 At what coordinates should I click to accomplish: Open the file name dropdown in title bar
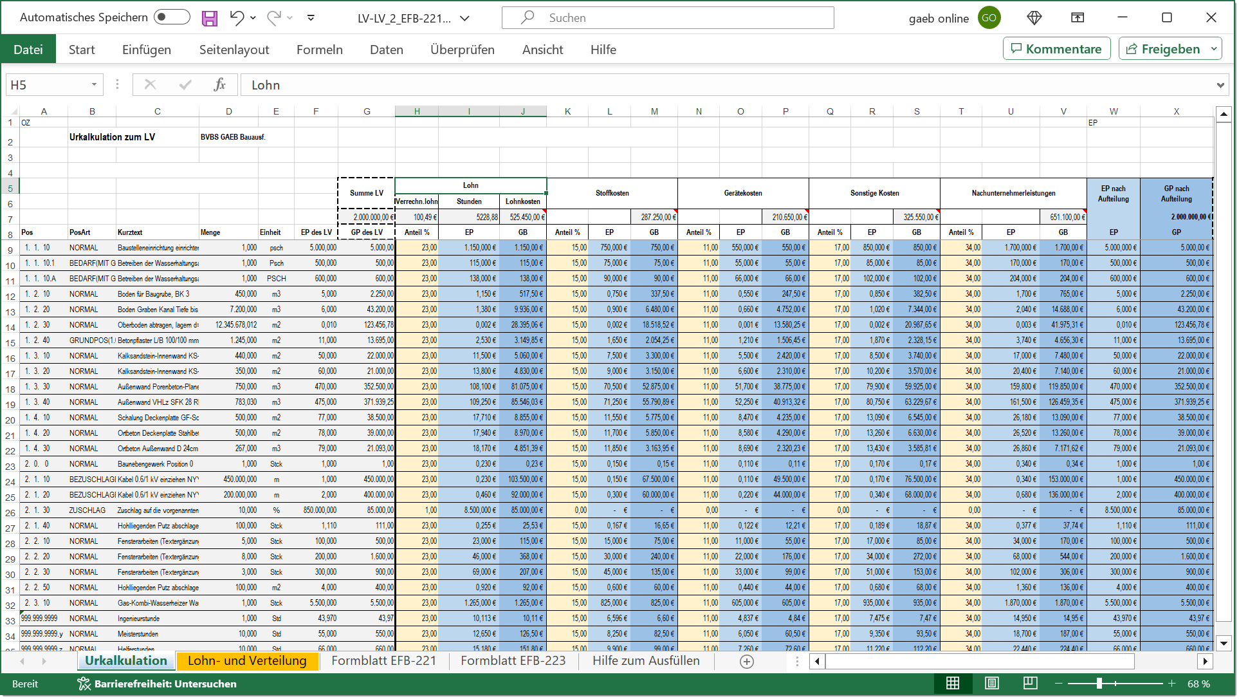[x=465, y=18]
